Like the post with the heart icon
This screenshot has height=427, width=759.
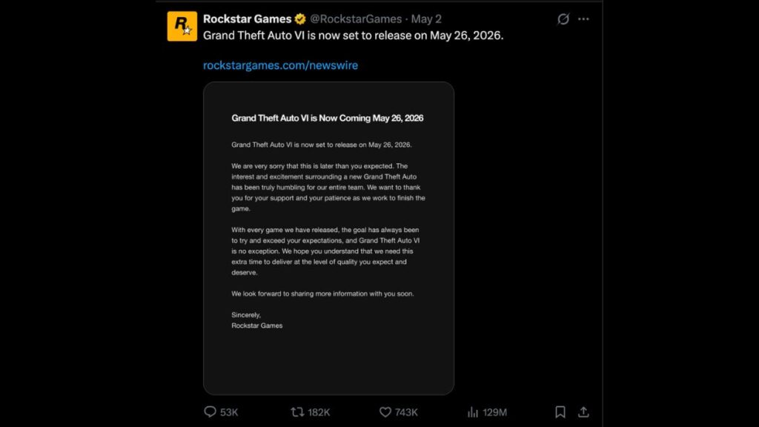point(385,412)
